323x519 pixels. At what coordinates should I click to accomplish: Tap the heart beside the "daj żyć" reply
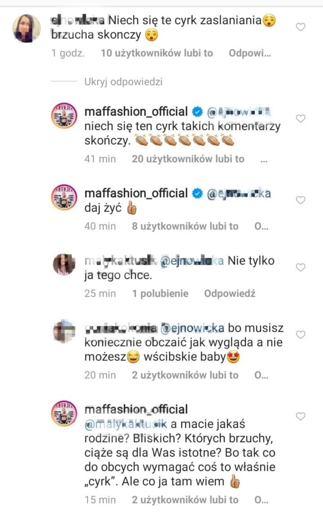pos(300,200)
